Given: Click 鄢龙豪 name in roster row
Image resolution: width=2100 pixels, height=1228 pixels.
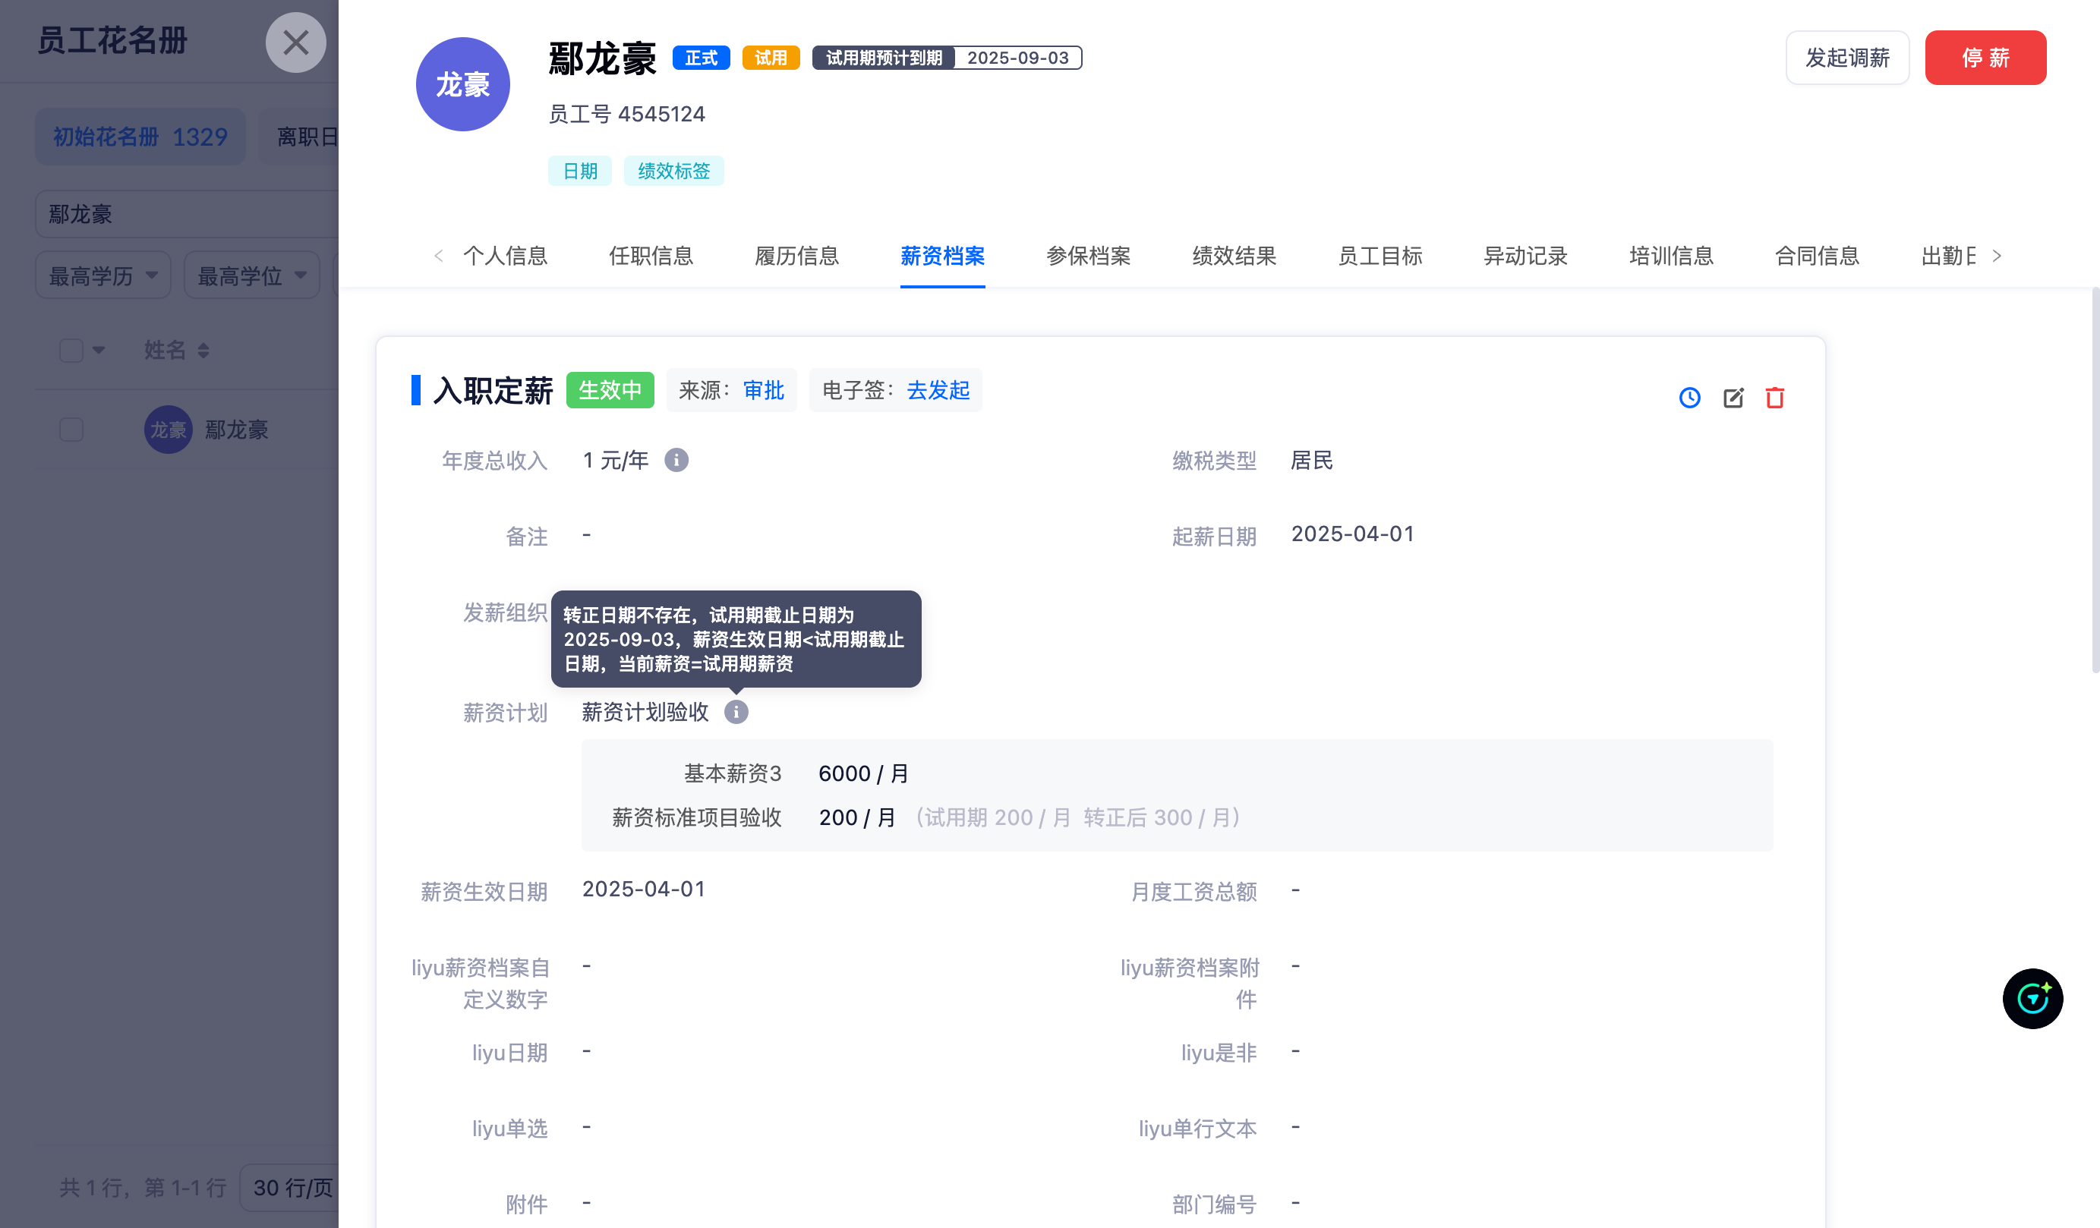Looking at the screenshot, I should [x=237, y=430].
